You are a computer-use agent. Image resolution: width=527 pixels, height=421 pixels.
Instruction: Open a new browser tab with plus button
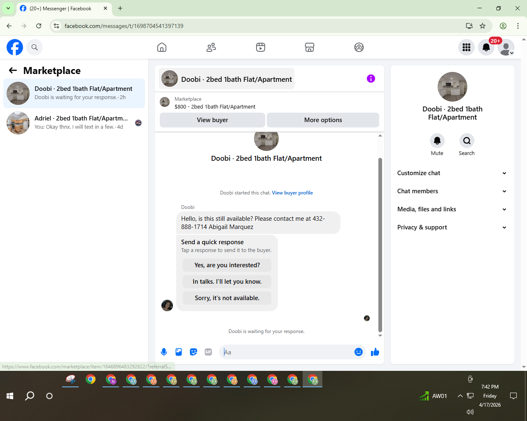120,8
